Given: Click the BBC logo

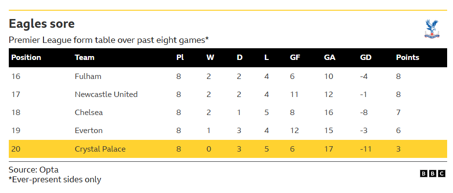Looking at the screenshot, I should pyautogui.click(x=432, y=174).
